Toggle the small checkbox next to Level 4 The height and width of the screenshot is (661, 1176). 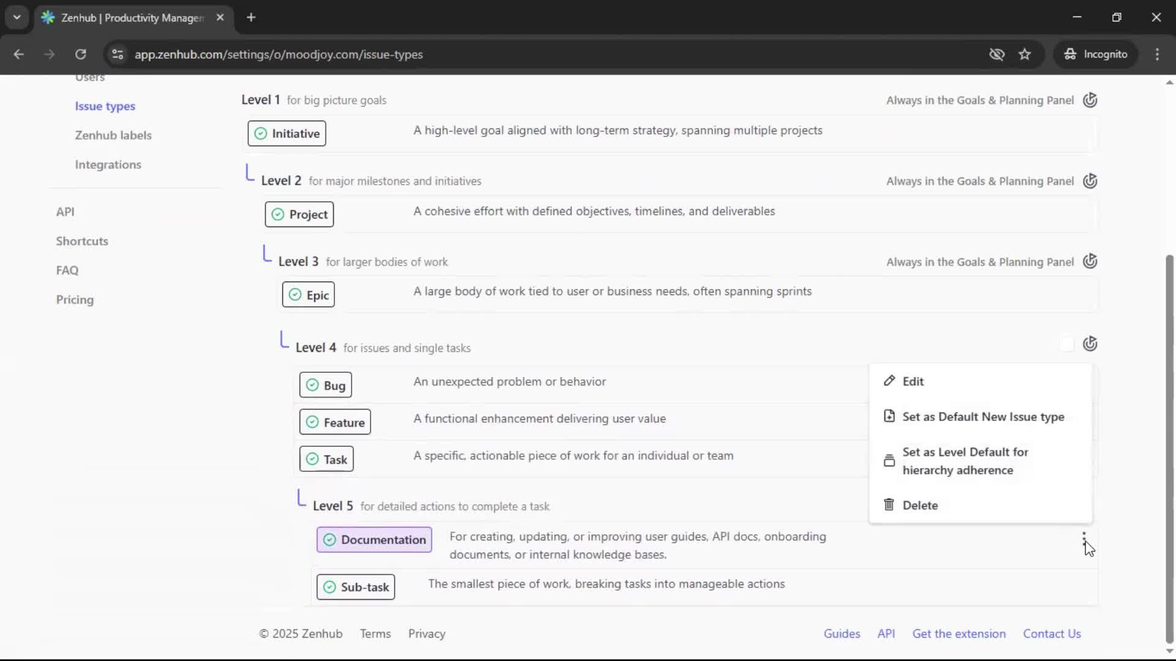click(1067, 344)
